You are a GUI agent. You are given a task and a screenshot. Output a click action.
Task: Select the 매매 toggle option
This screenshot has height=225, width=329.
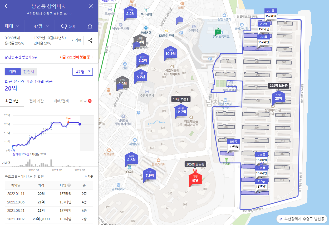tap(13, 72)
